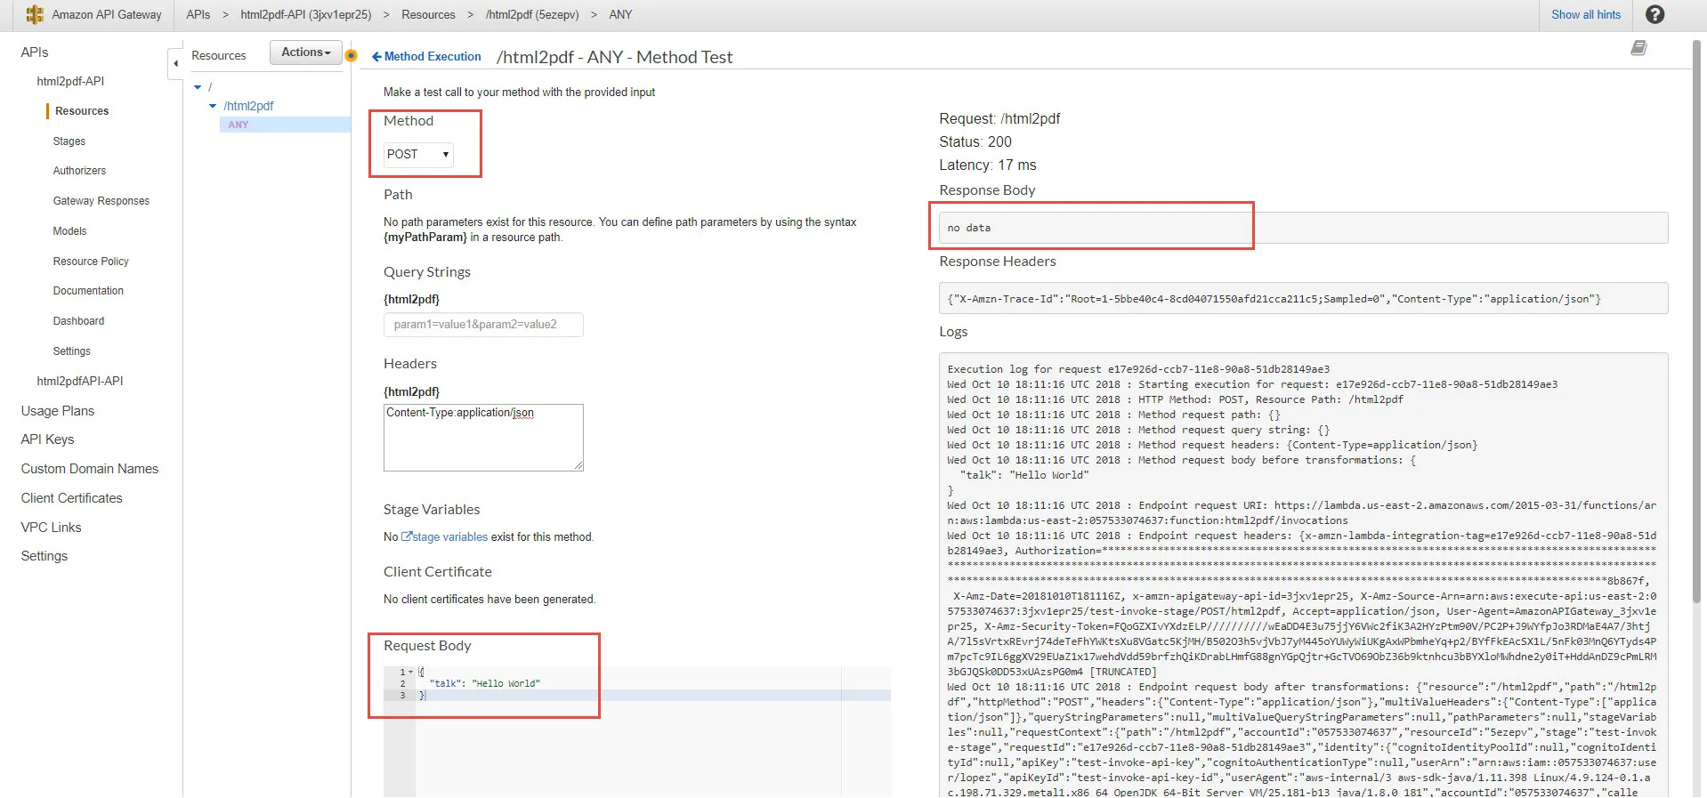This screenshot has height=798, width=1707.
Task: Open Resource Policy page
Action: [x=91, y=262]
